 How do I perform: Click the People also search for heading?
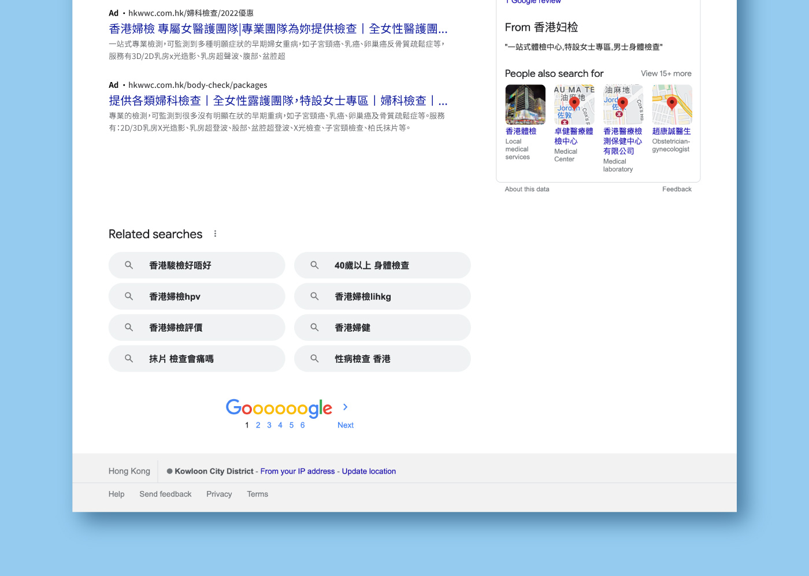(x=554, y=73)
